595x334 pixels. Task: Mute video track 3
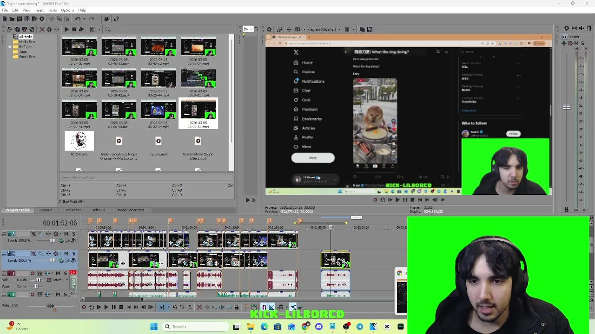[66, 234]
